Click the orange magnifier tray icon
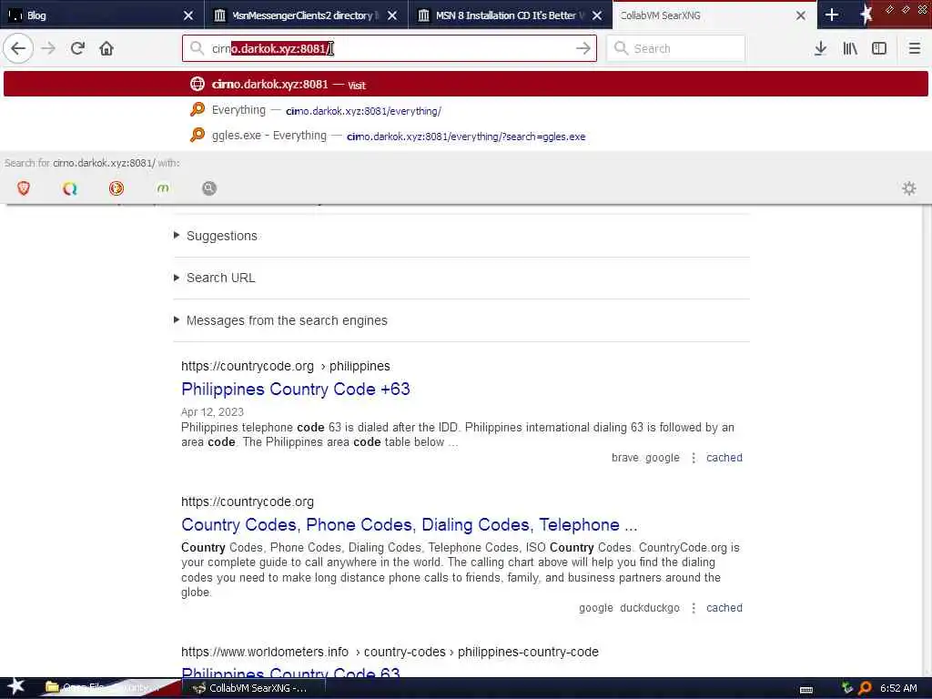 click(x=865, y=688)
